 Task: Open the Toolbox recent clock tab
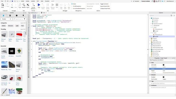click(16, 15)
